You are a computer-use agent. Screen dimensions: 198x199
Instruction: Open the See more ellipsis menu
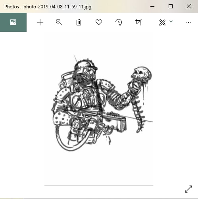click(x=188, y=23)
